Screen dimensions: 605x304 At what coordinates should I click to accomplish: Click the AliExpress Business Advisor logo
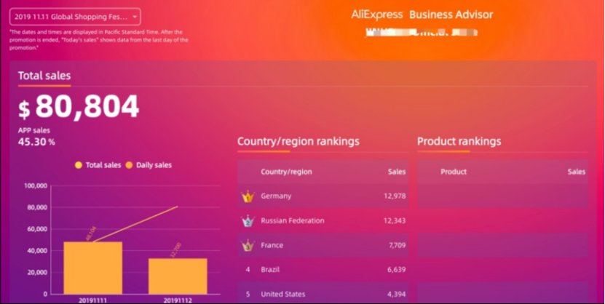[x=422, y=15]
